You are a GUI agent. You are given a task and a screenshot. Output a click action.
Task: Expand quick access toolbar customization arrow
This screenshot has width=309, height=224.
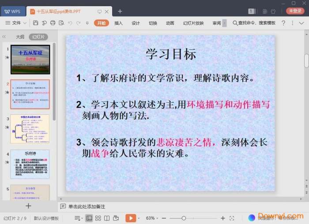click(x=87, y=23)
